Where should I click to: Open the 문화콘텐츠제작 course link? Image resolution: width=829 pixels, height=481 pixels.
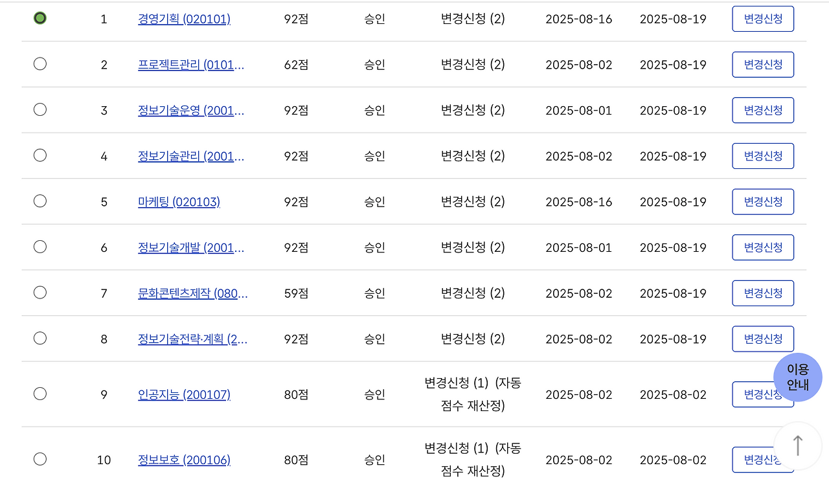click(x=190, y=293)
